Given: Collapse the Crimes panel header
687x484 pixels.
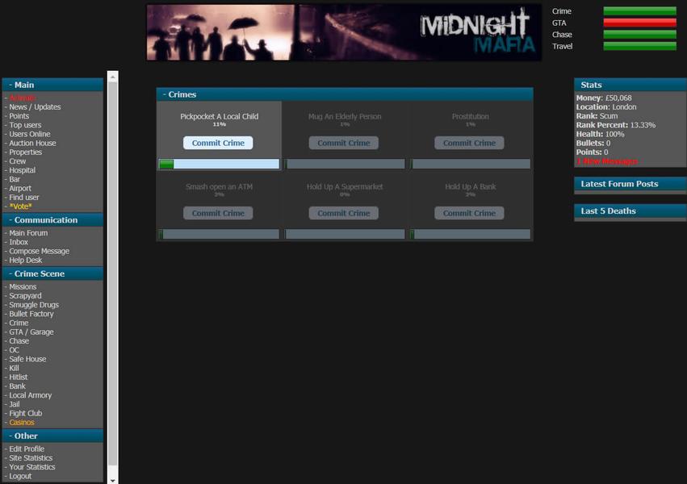Looking at the screenshot, I should pos(344,94).
